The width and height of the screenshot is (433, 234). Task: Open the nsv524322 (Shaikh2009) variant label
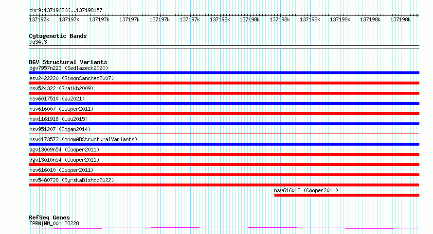[61, 88]
